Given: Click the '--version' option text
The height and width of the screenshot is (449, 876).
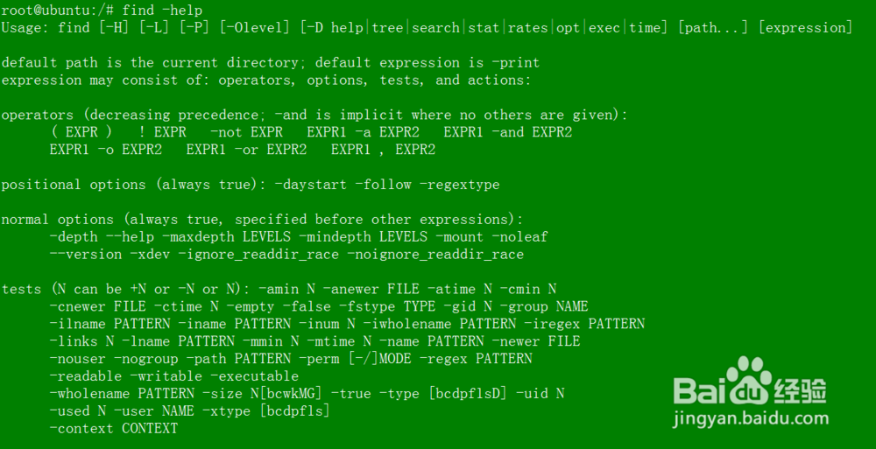Looking at the screenshot, I should point(86,254).
